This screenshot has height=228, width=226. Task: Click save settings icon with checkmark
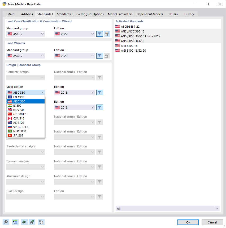[32, 222]
